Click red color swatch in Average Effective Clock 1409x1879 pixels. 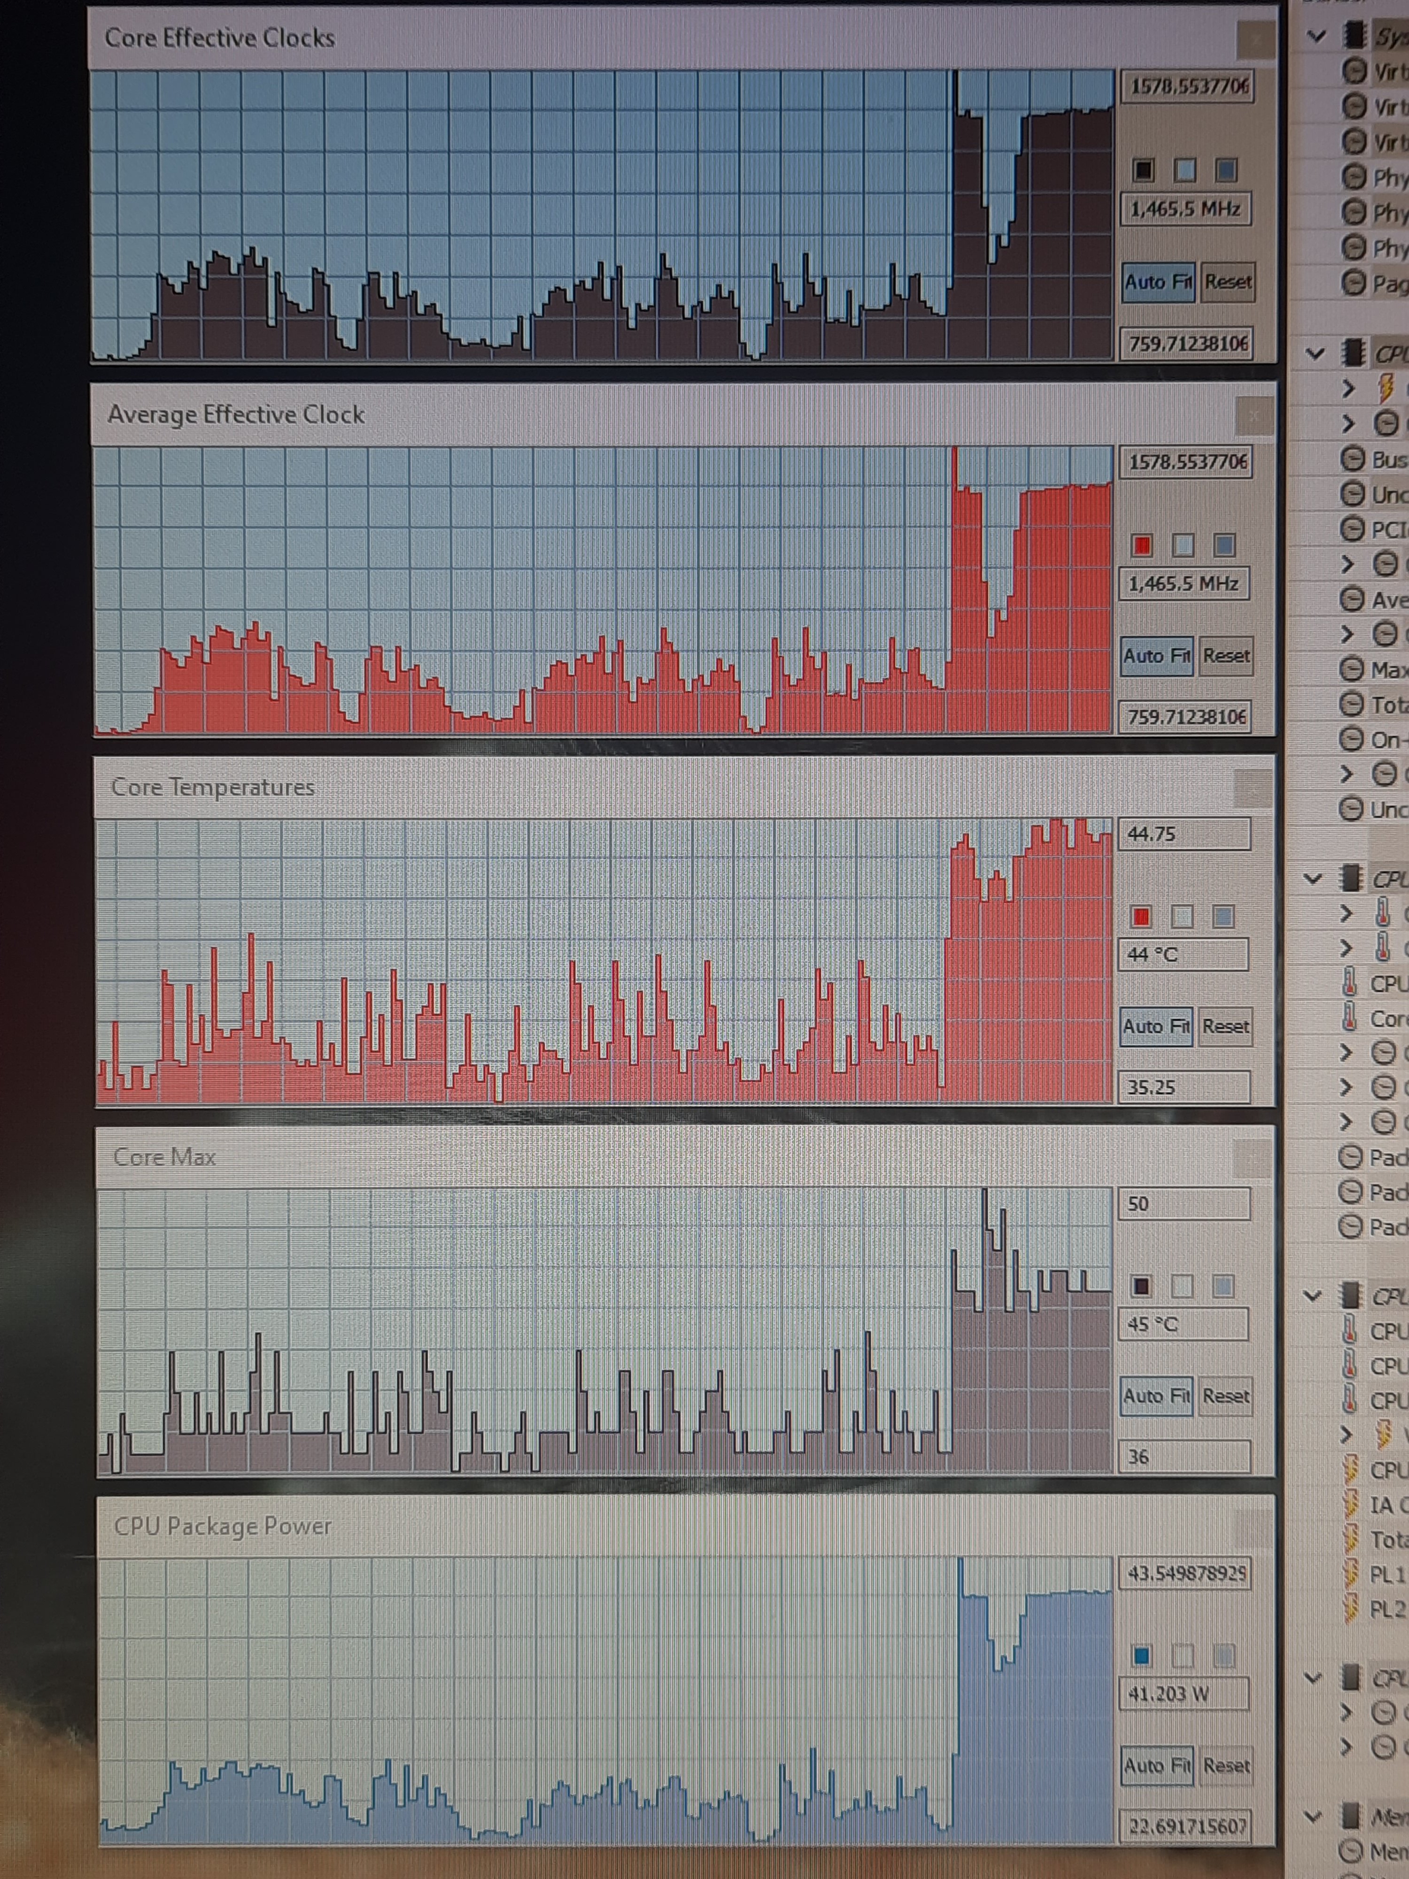(1142, 544)
